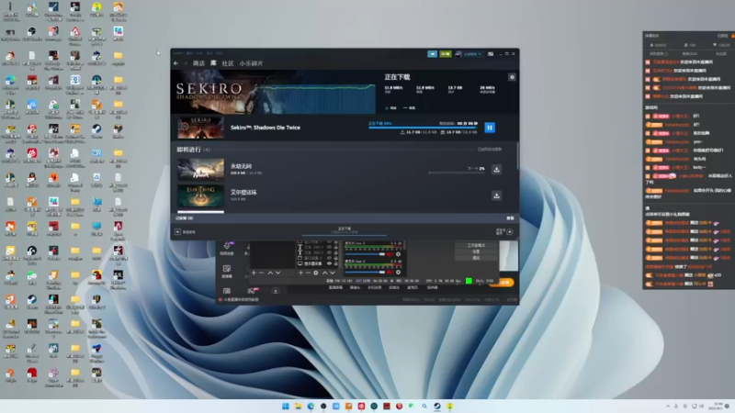735x413 pixels.
Task: Show hidden system tray icons
Action: coord(668,406)
